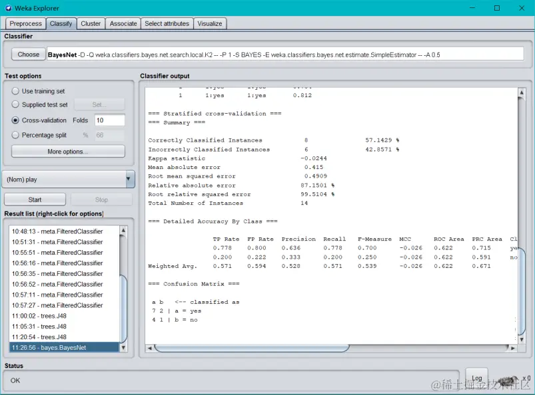Click the Kappa statistic line in output
Image resolution: width=535 pixels, height=395 pixels.
pos(237,158)
